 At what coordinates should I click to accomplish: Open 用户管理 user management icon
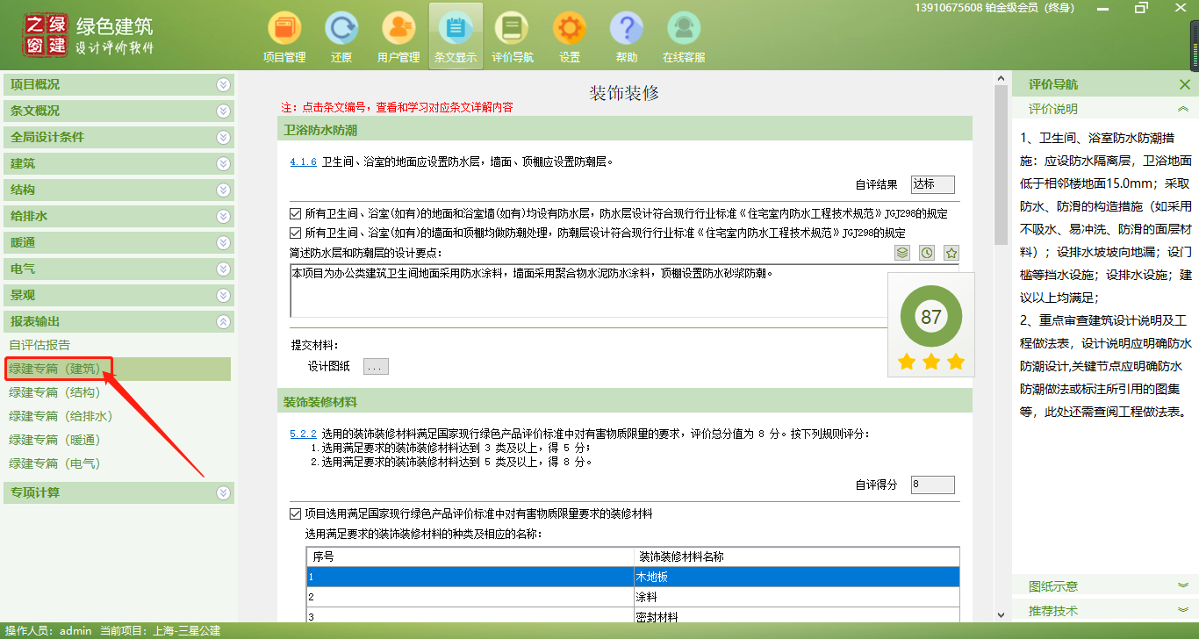click(x=398, y=37)
